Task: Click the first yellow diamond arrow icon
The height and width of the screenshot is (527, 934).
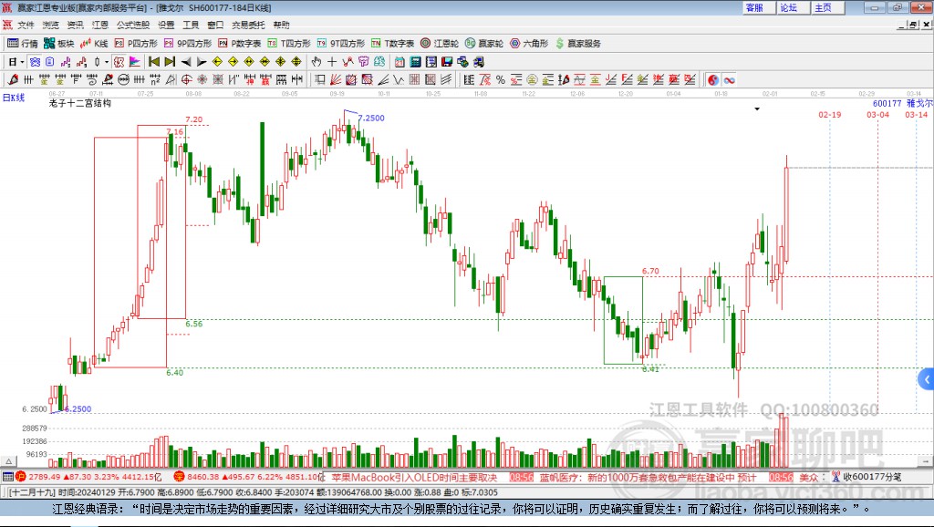Action: [217, 62]
